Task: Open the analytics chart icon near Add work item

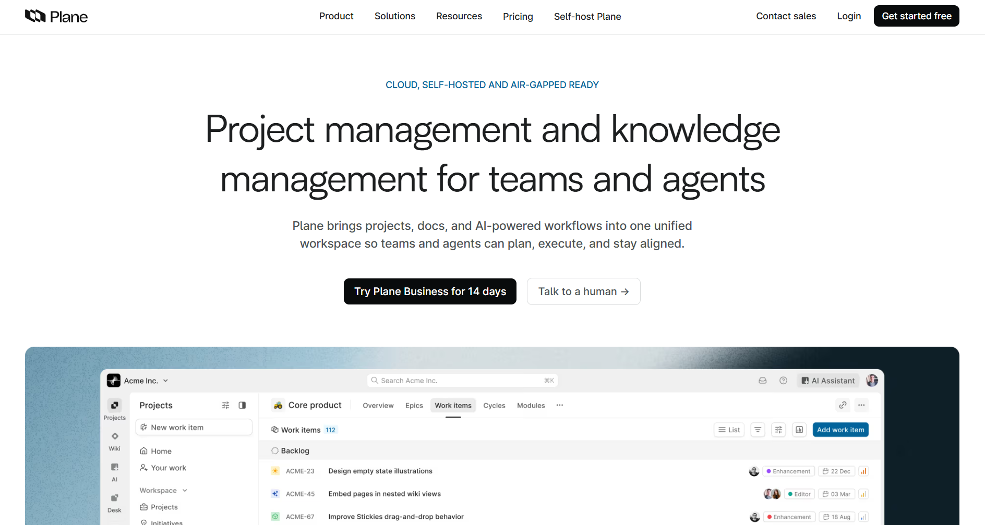Action: point(799,430)
